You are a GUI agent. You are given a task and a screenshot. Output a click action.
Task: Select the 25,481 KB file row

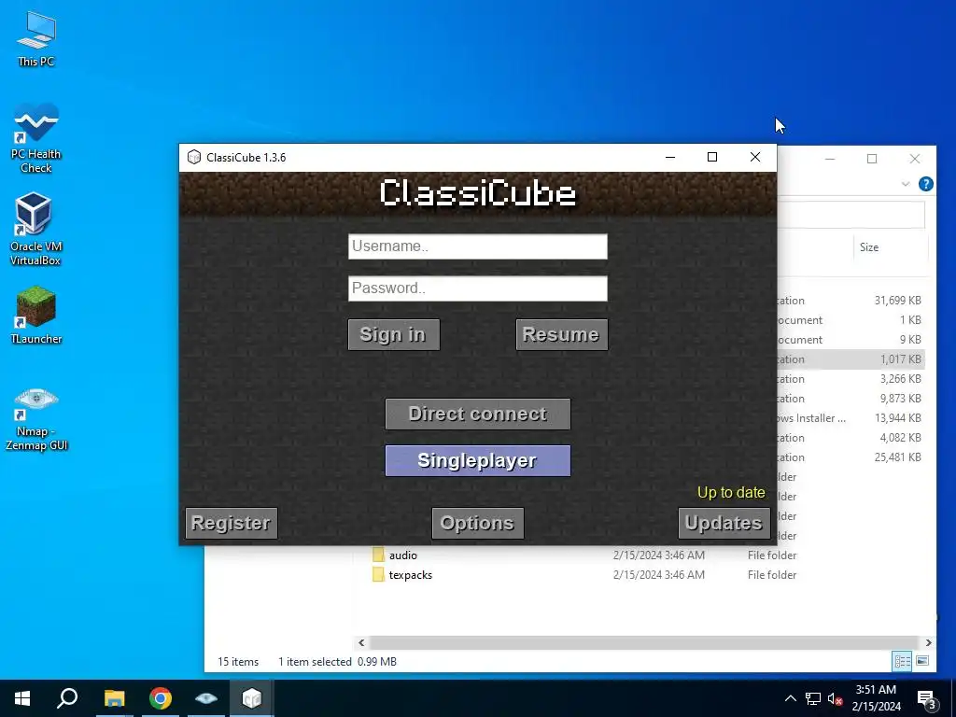[x=851, y=457]
